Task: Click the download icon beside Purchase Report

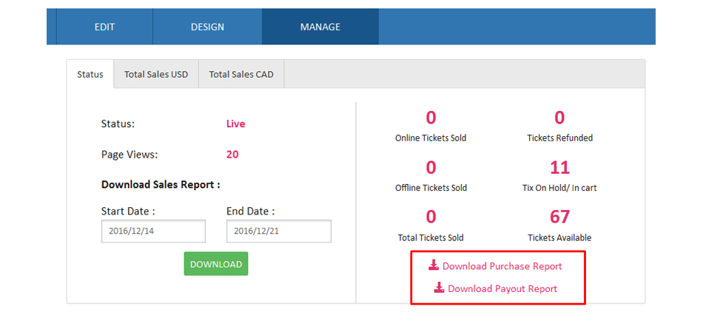Action: pos(434,265)
